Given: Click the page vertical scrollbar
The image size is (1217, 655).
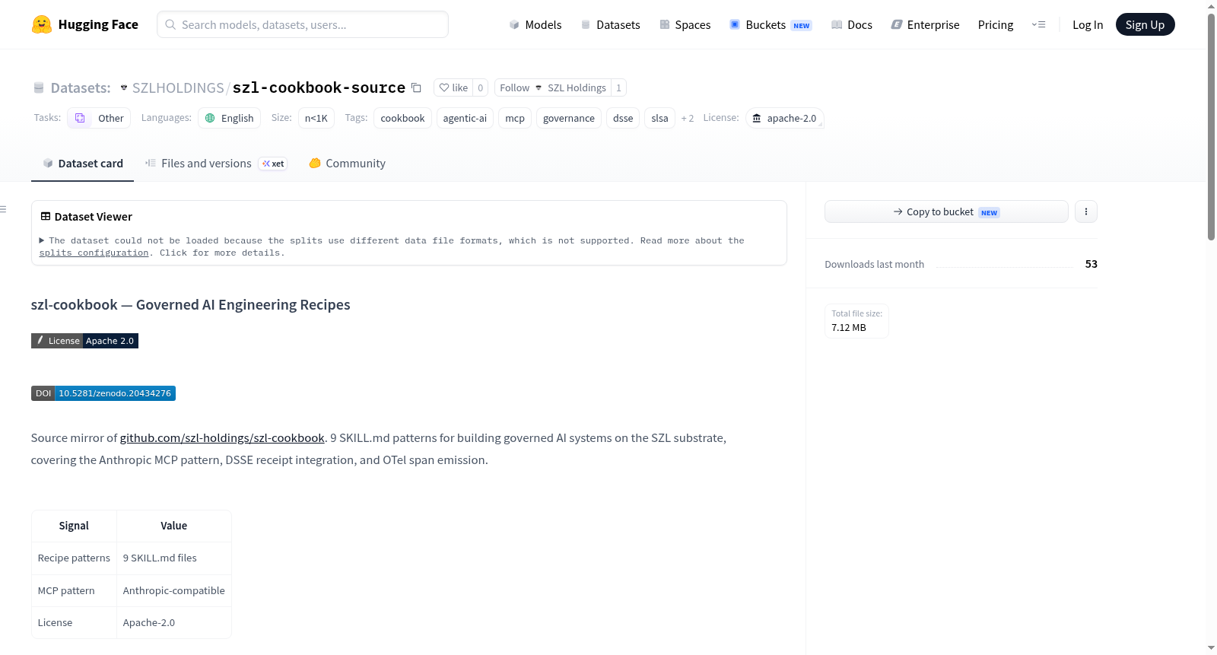Looking at the screenshot, I should tap(1211, 126).
